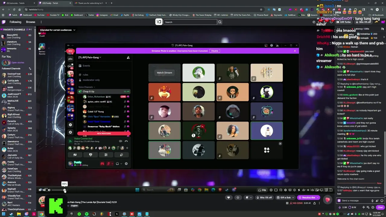Toggle noise suppression in voice panel
Image resolution: width=386 pixels, height=217 pixels.
(120, 141)
